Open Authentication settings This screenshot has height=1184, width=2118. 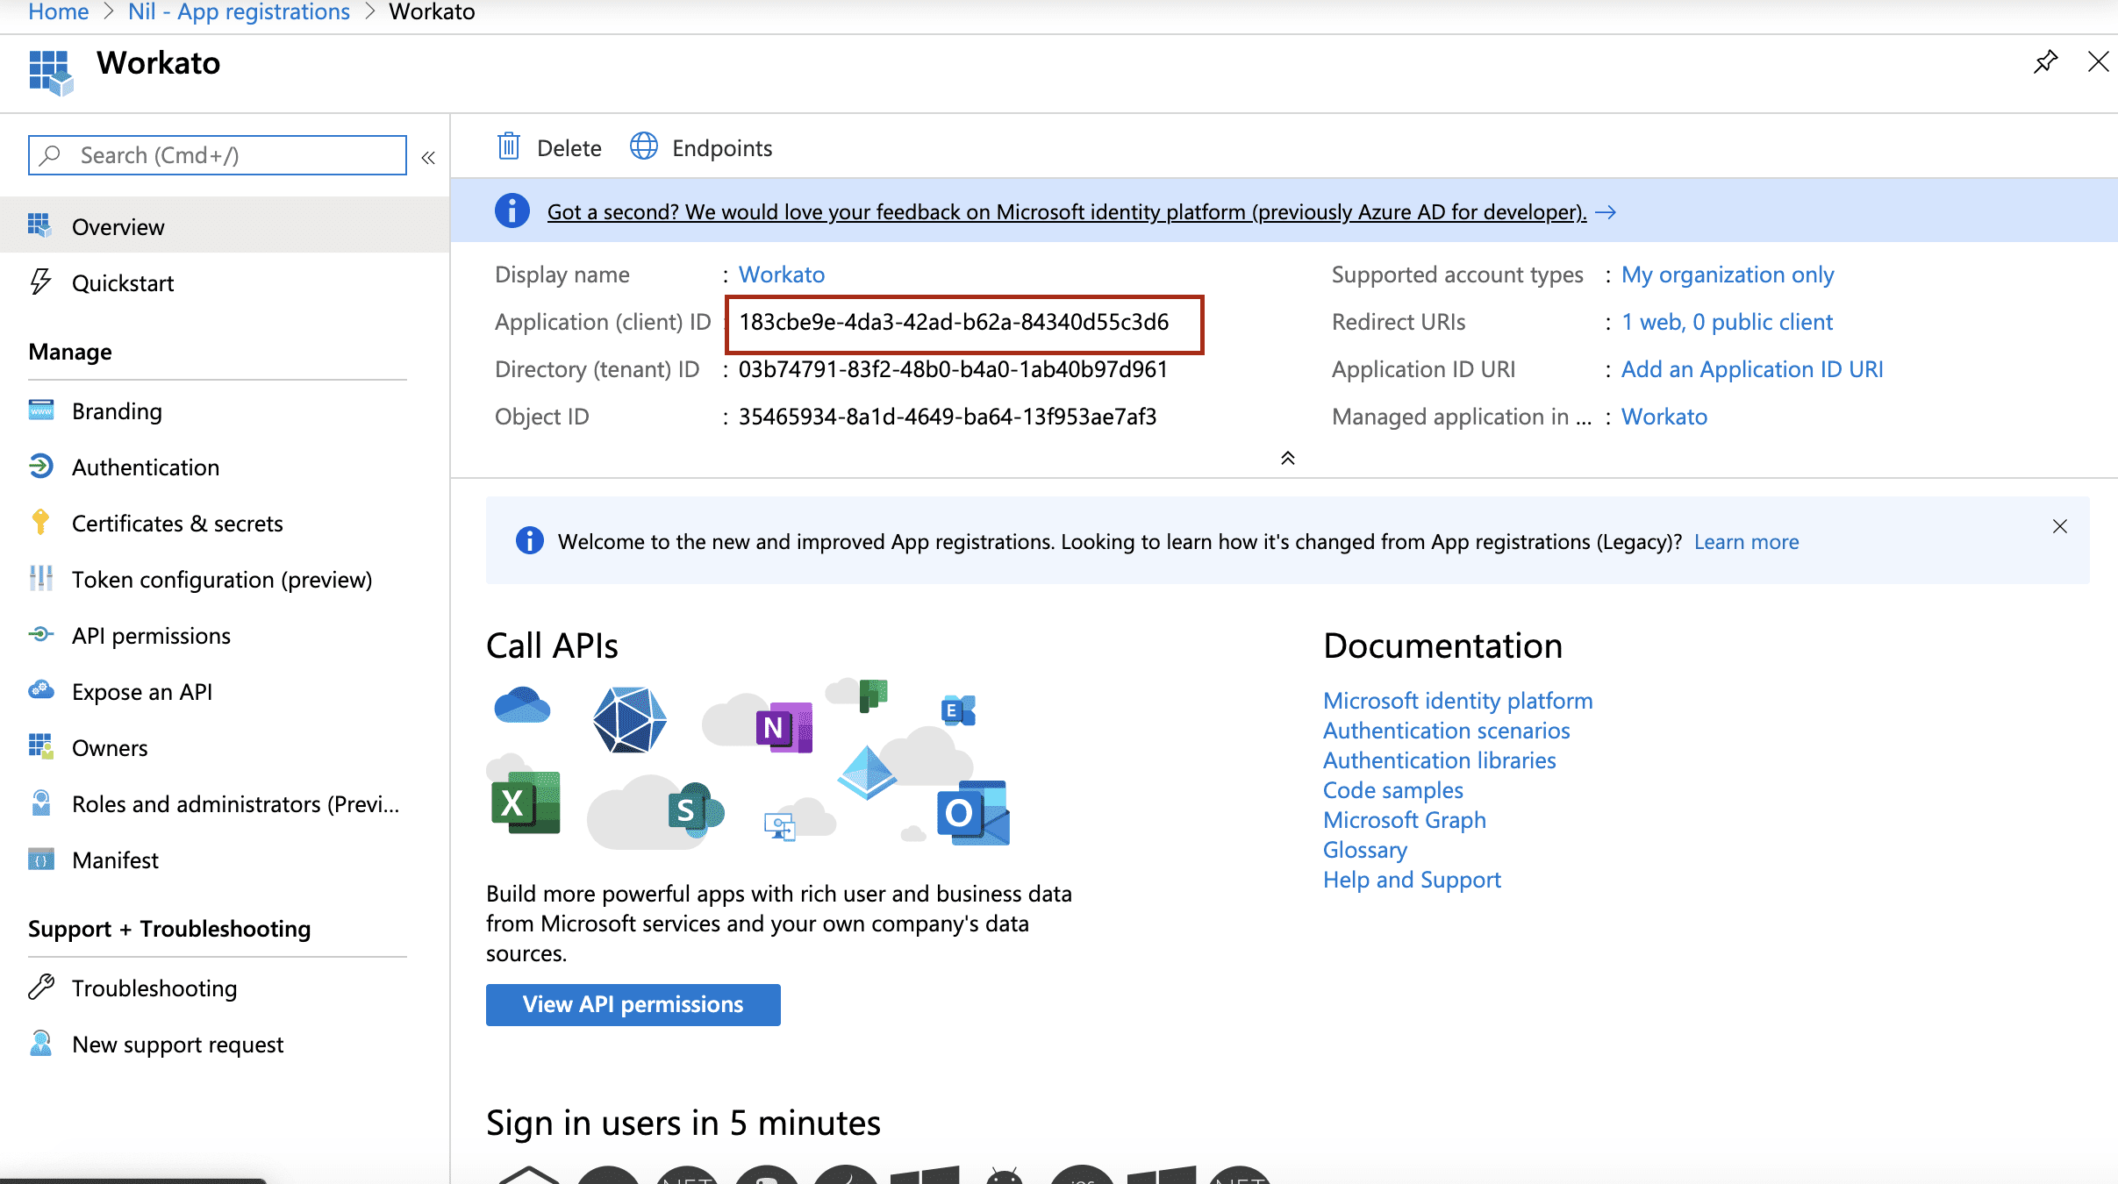[x=146, y=466]
